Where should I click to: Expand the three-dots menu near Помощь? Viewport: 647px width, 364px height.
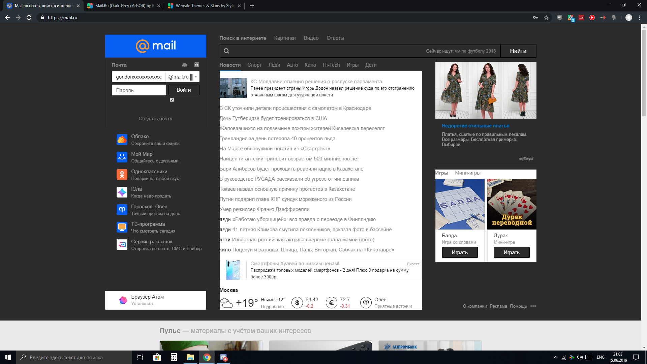(533, 306)
